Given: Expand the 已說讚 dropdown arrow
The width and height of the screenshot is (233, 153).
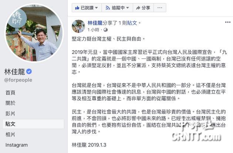Looking at the screenshot, I should [97, 8].
